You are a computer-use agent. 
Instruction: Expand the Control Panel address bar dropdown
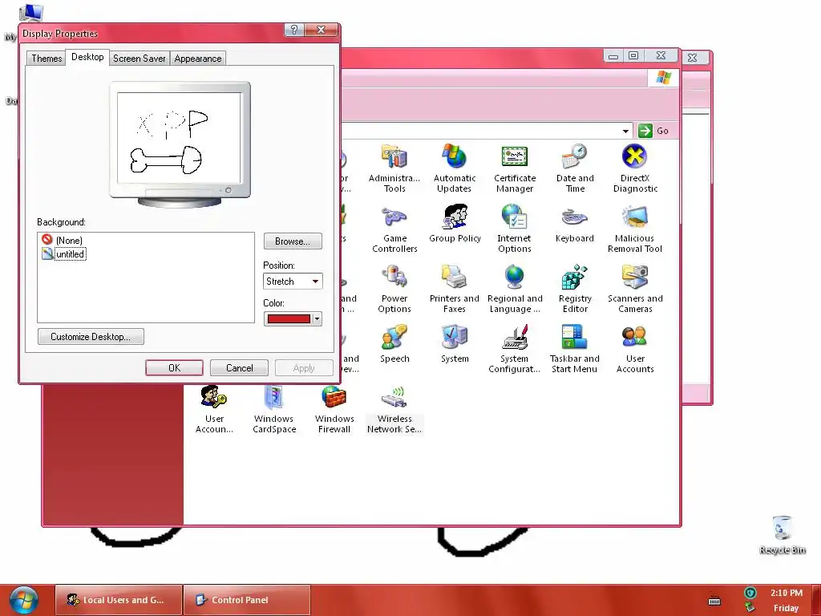tap(625, 131)
